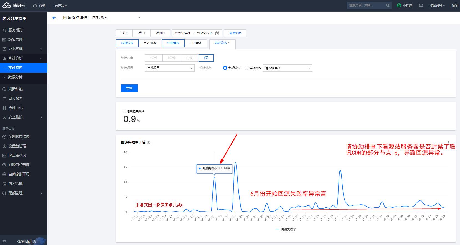Toggle the 回源失败率 legend series
460x245 pixels.
pos(286,229)
